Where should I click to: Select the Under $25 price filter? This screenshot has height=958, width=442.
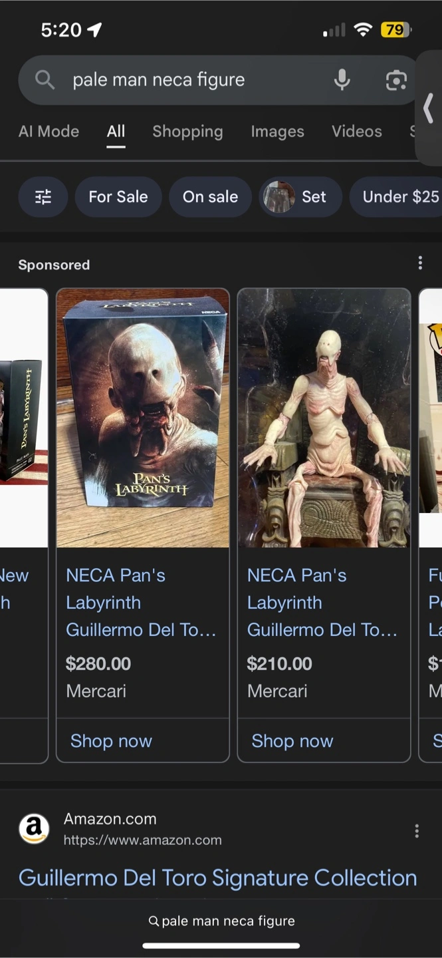(x=396, y=197)
